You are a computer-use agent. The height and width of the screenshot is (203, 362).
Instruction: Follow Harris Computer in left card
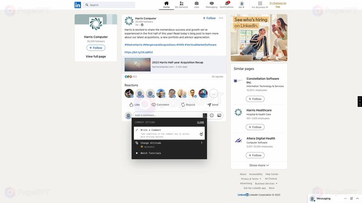[x=96, y=48]
